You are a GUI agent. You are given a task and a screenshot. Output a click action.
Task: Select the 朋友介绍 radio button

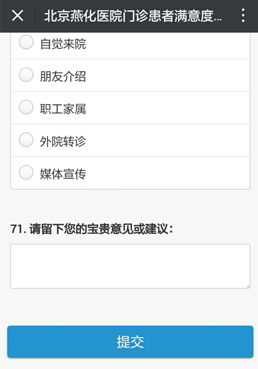click(x=26, y=75)
